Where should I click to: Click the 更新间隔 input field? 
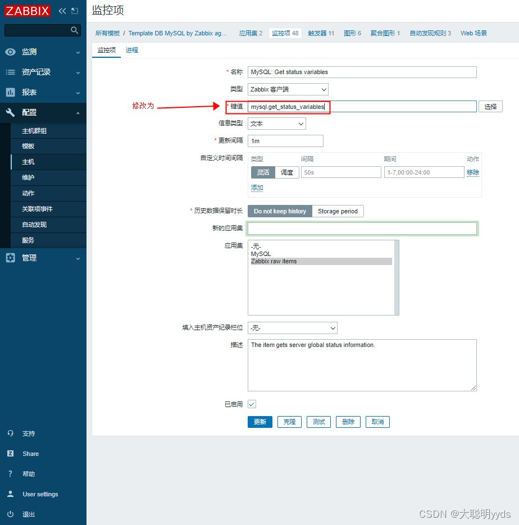(285, 141)
